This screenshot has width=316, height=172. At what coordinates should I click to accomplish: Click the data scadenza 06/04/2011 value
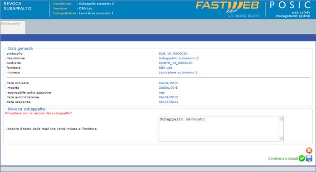tap(168, 102)
